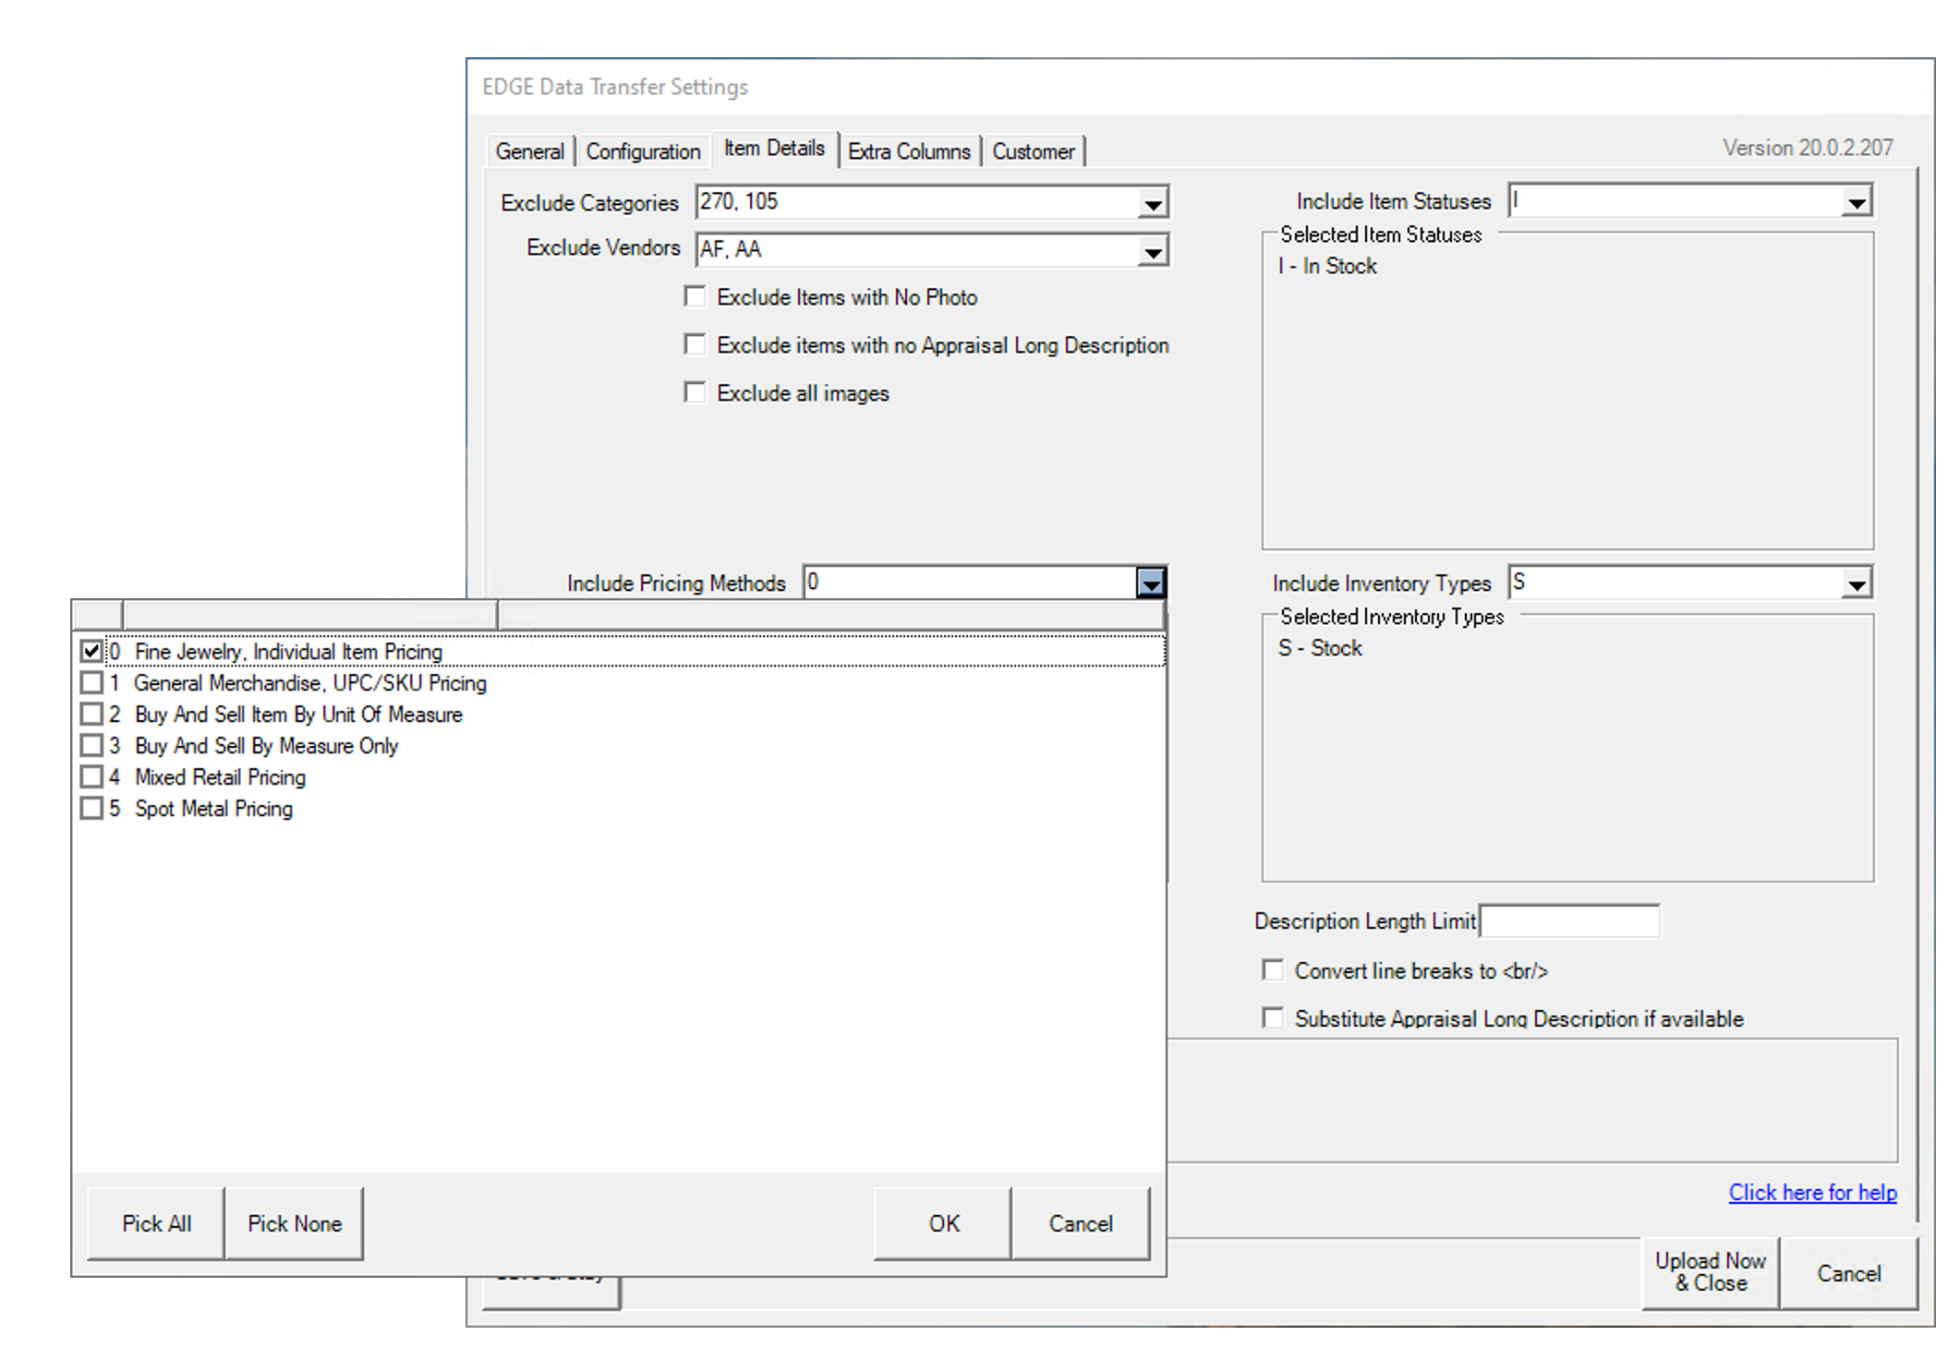Viewport: 1960px width, 1359px height.
Task: Open the Exclude Categories dropdown arrow
Action: click(x=1152, y=203)
